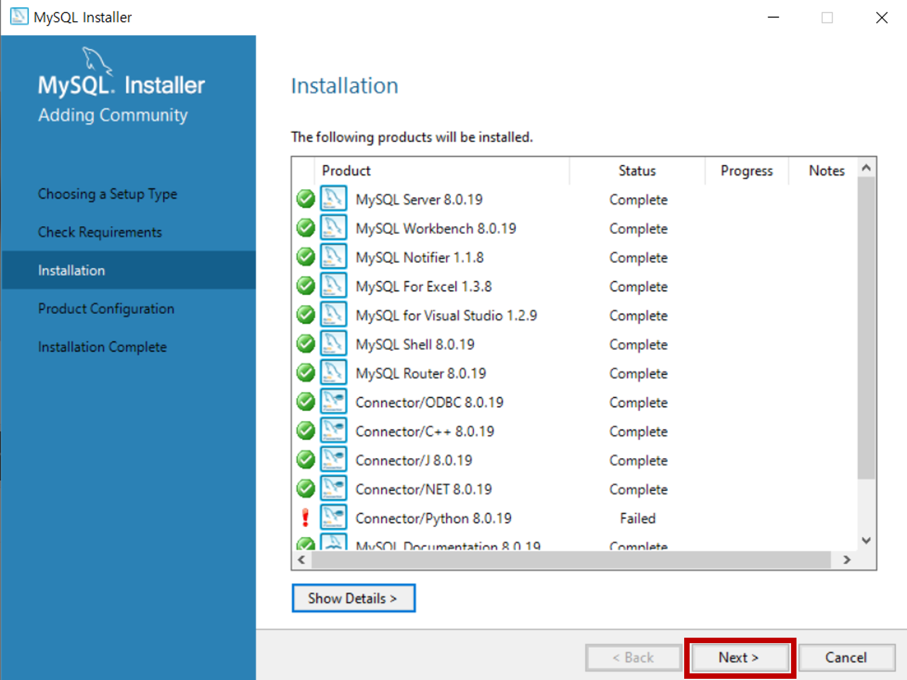Image resolution: width=907 pixels, height=680 pixels.
Task: Click the green checkmark beside Connector/NET
Action: click(x=306, y=489)
